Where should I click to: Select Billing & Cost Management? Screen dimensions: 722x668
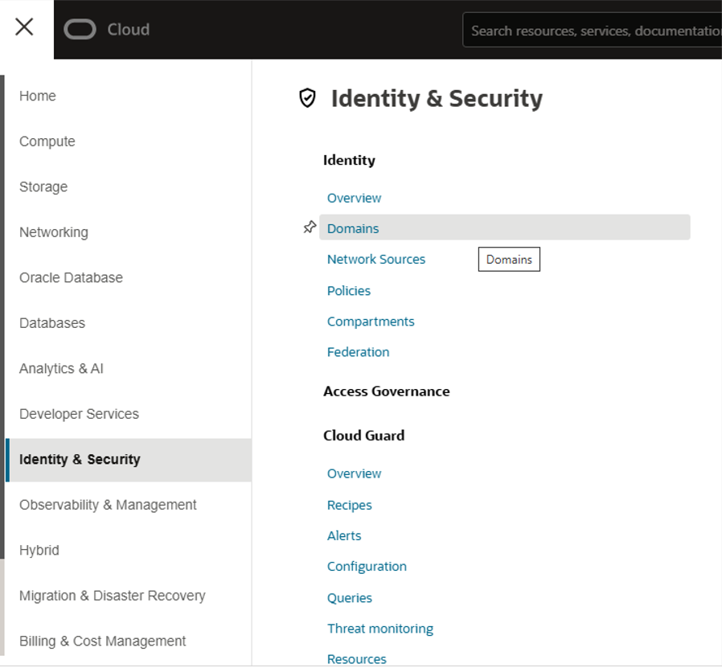tap(101, 641)
